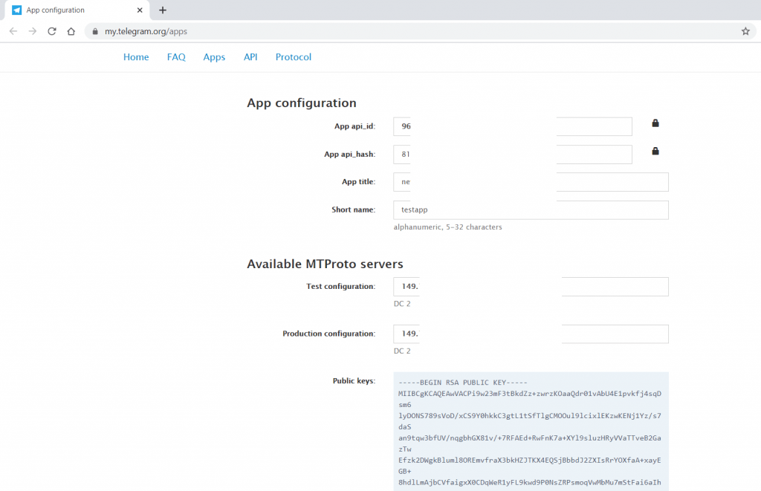Click inside the Public keys RSA text box
Viewport: 761px width, 491px height.
tap(531, 432)
